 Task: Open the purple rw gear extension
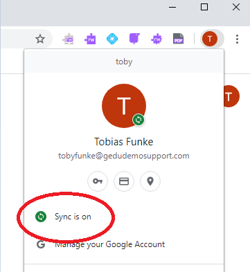coord(157,39)
